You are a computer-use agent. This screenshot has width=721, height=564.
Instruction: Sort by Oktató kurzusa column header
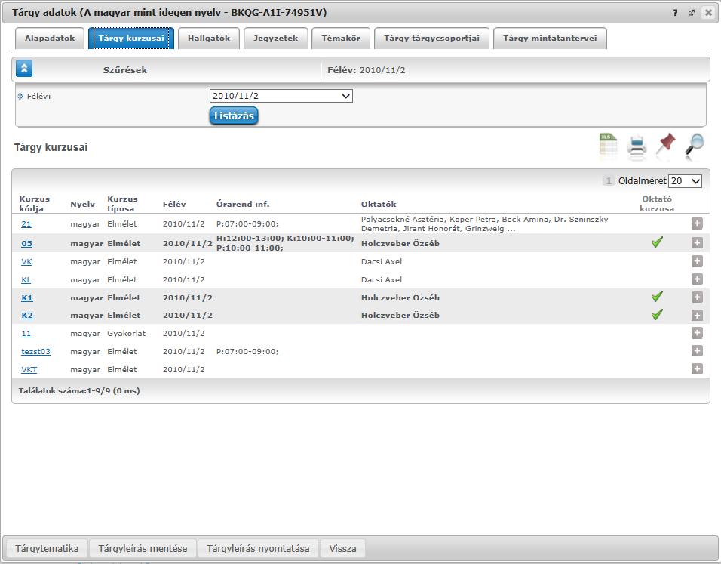tap(657, 204)
